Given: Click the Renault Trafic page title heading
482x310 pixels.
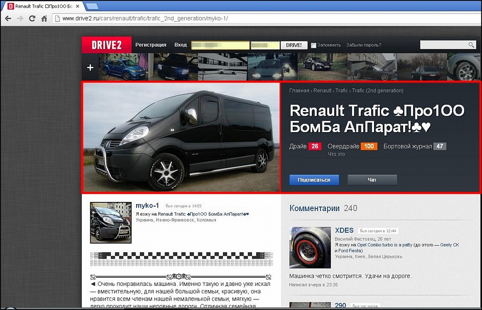Looking at the screenshot, I should [x=377, y=119].
